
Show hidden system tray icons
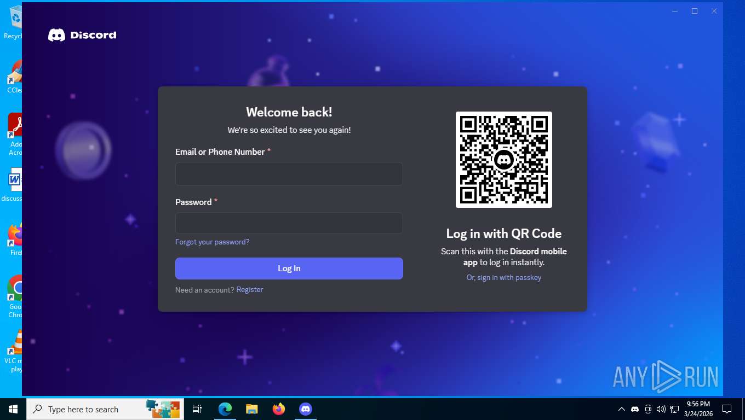621,409
